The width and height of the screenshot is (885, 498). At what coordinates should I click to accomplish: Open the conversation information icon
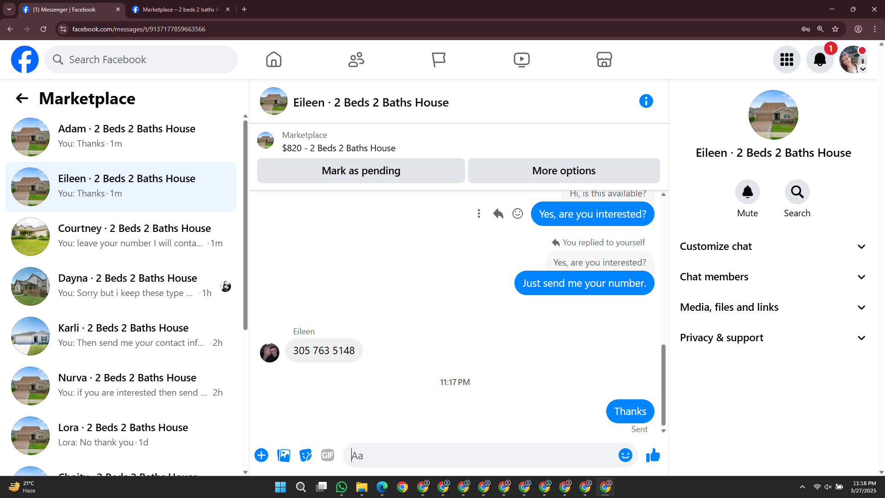(x=646, y=101)
